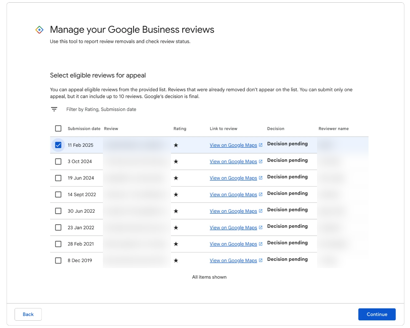410x328 pixels.
Task: Click the star rating in 8 Dec 2019 row
Action: pyautogui.click(x=176, y=260)
